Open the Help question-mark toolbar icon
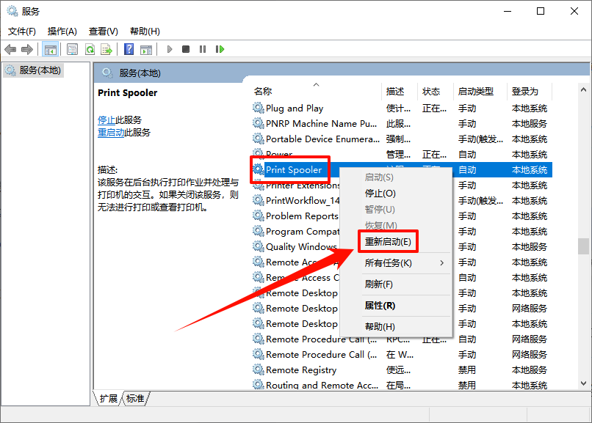This screenshot has width=592, height=423. 129,49
